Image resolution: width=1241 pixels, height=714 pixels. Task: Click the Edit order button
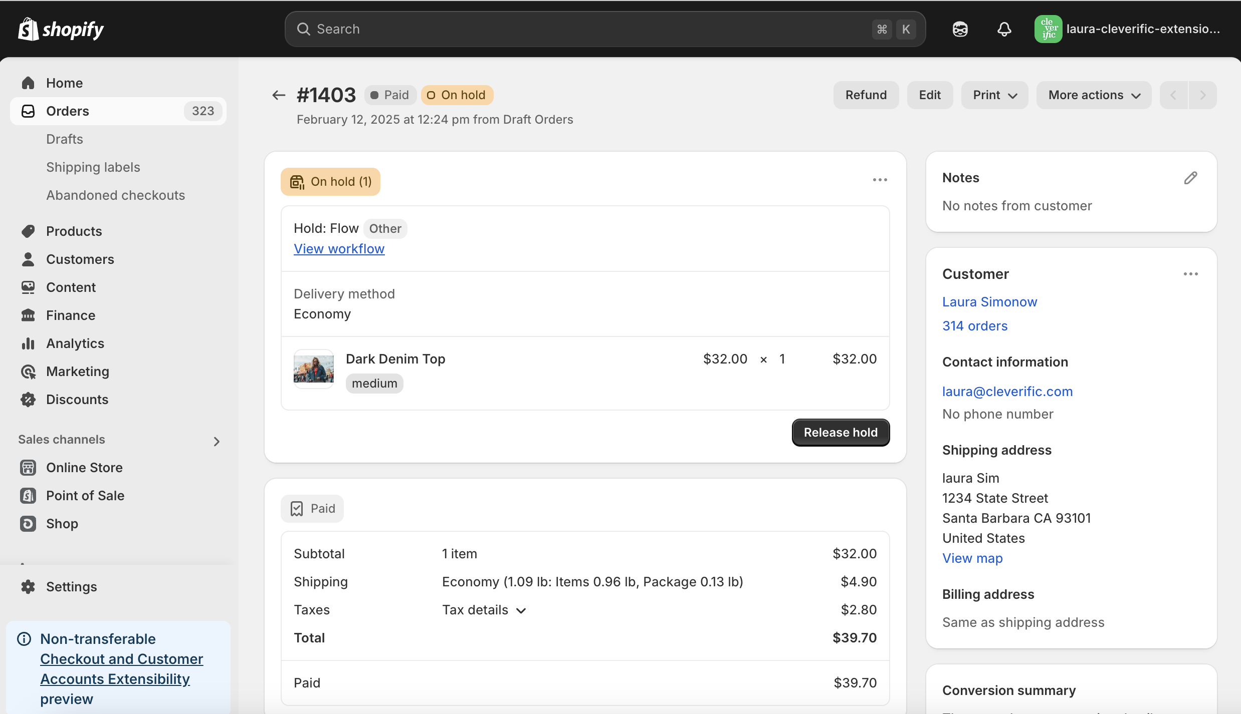pos(930,95)
